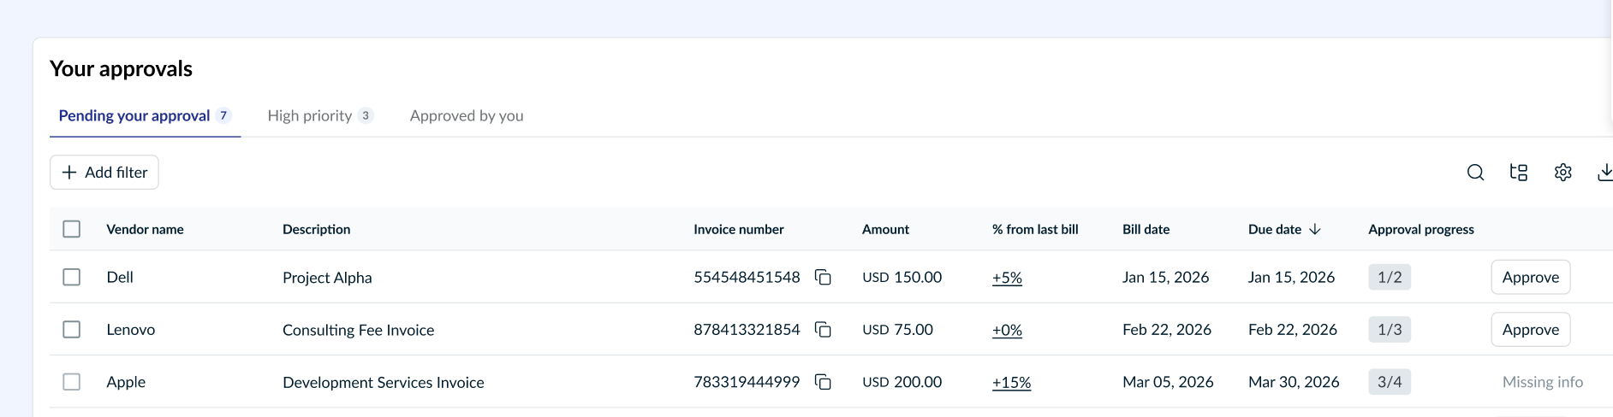The width and height of the screenshot is (1613, 417).
Task: Click the Apple vendor name cell
Action: click(126, 382)
